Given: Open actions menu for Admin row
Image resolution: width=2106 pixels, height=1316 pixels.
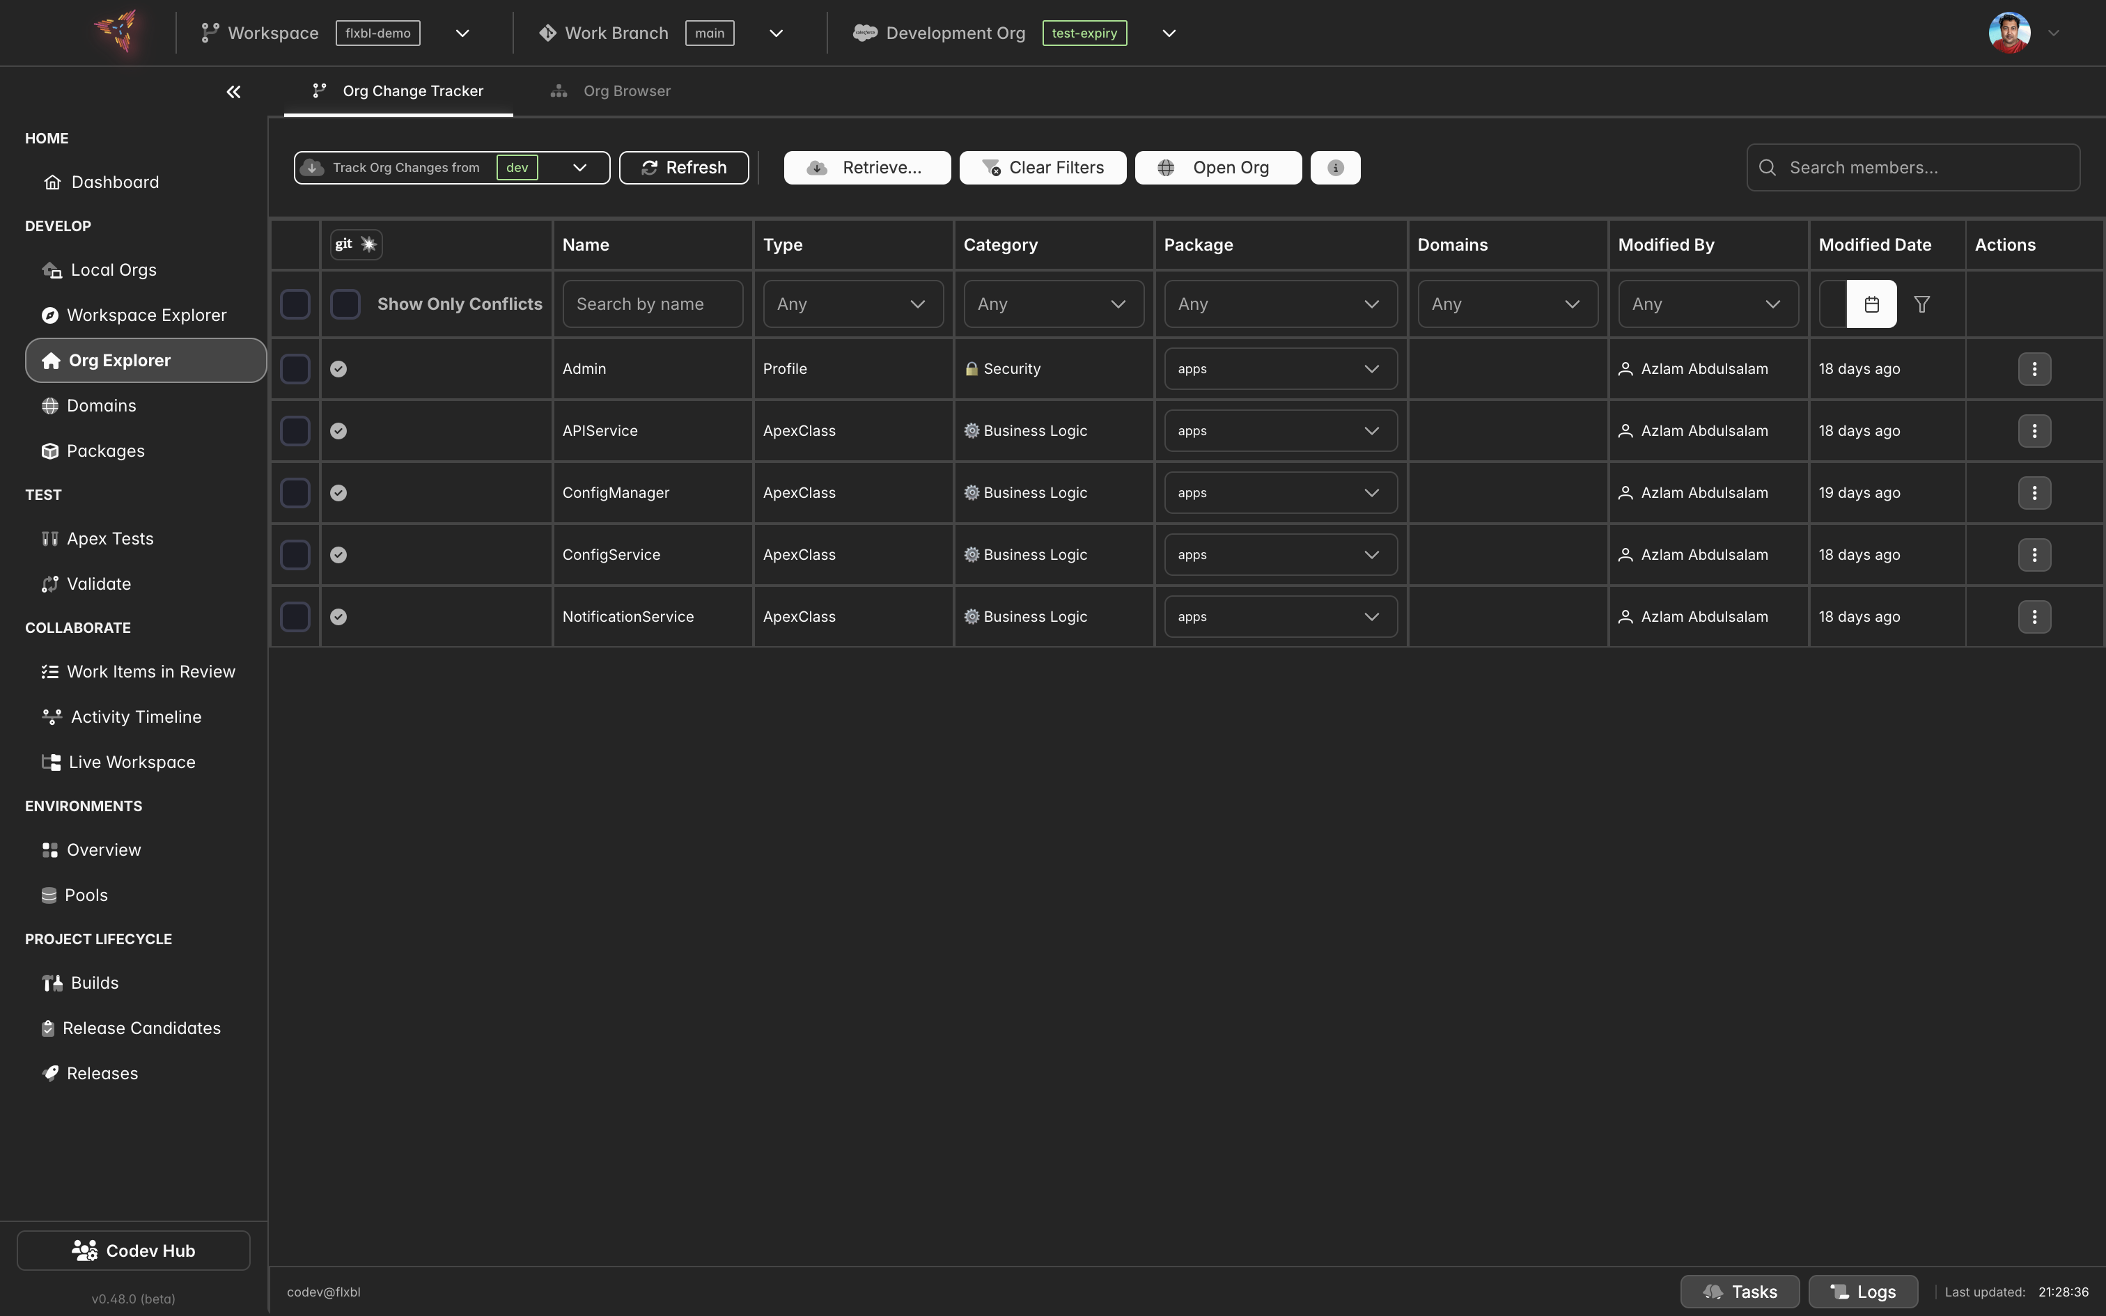Looking at the screenshot, I should [x=2034, y=369].
